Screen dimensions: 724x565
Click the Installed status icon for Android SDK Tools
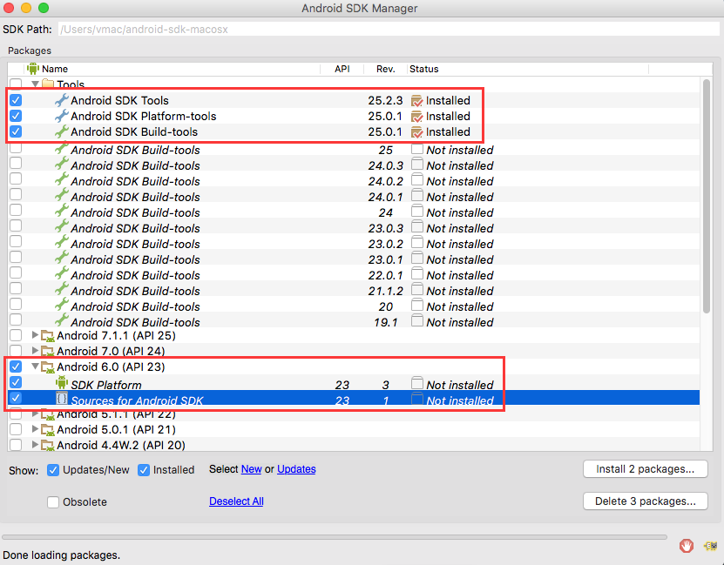point(416,100)
